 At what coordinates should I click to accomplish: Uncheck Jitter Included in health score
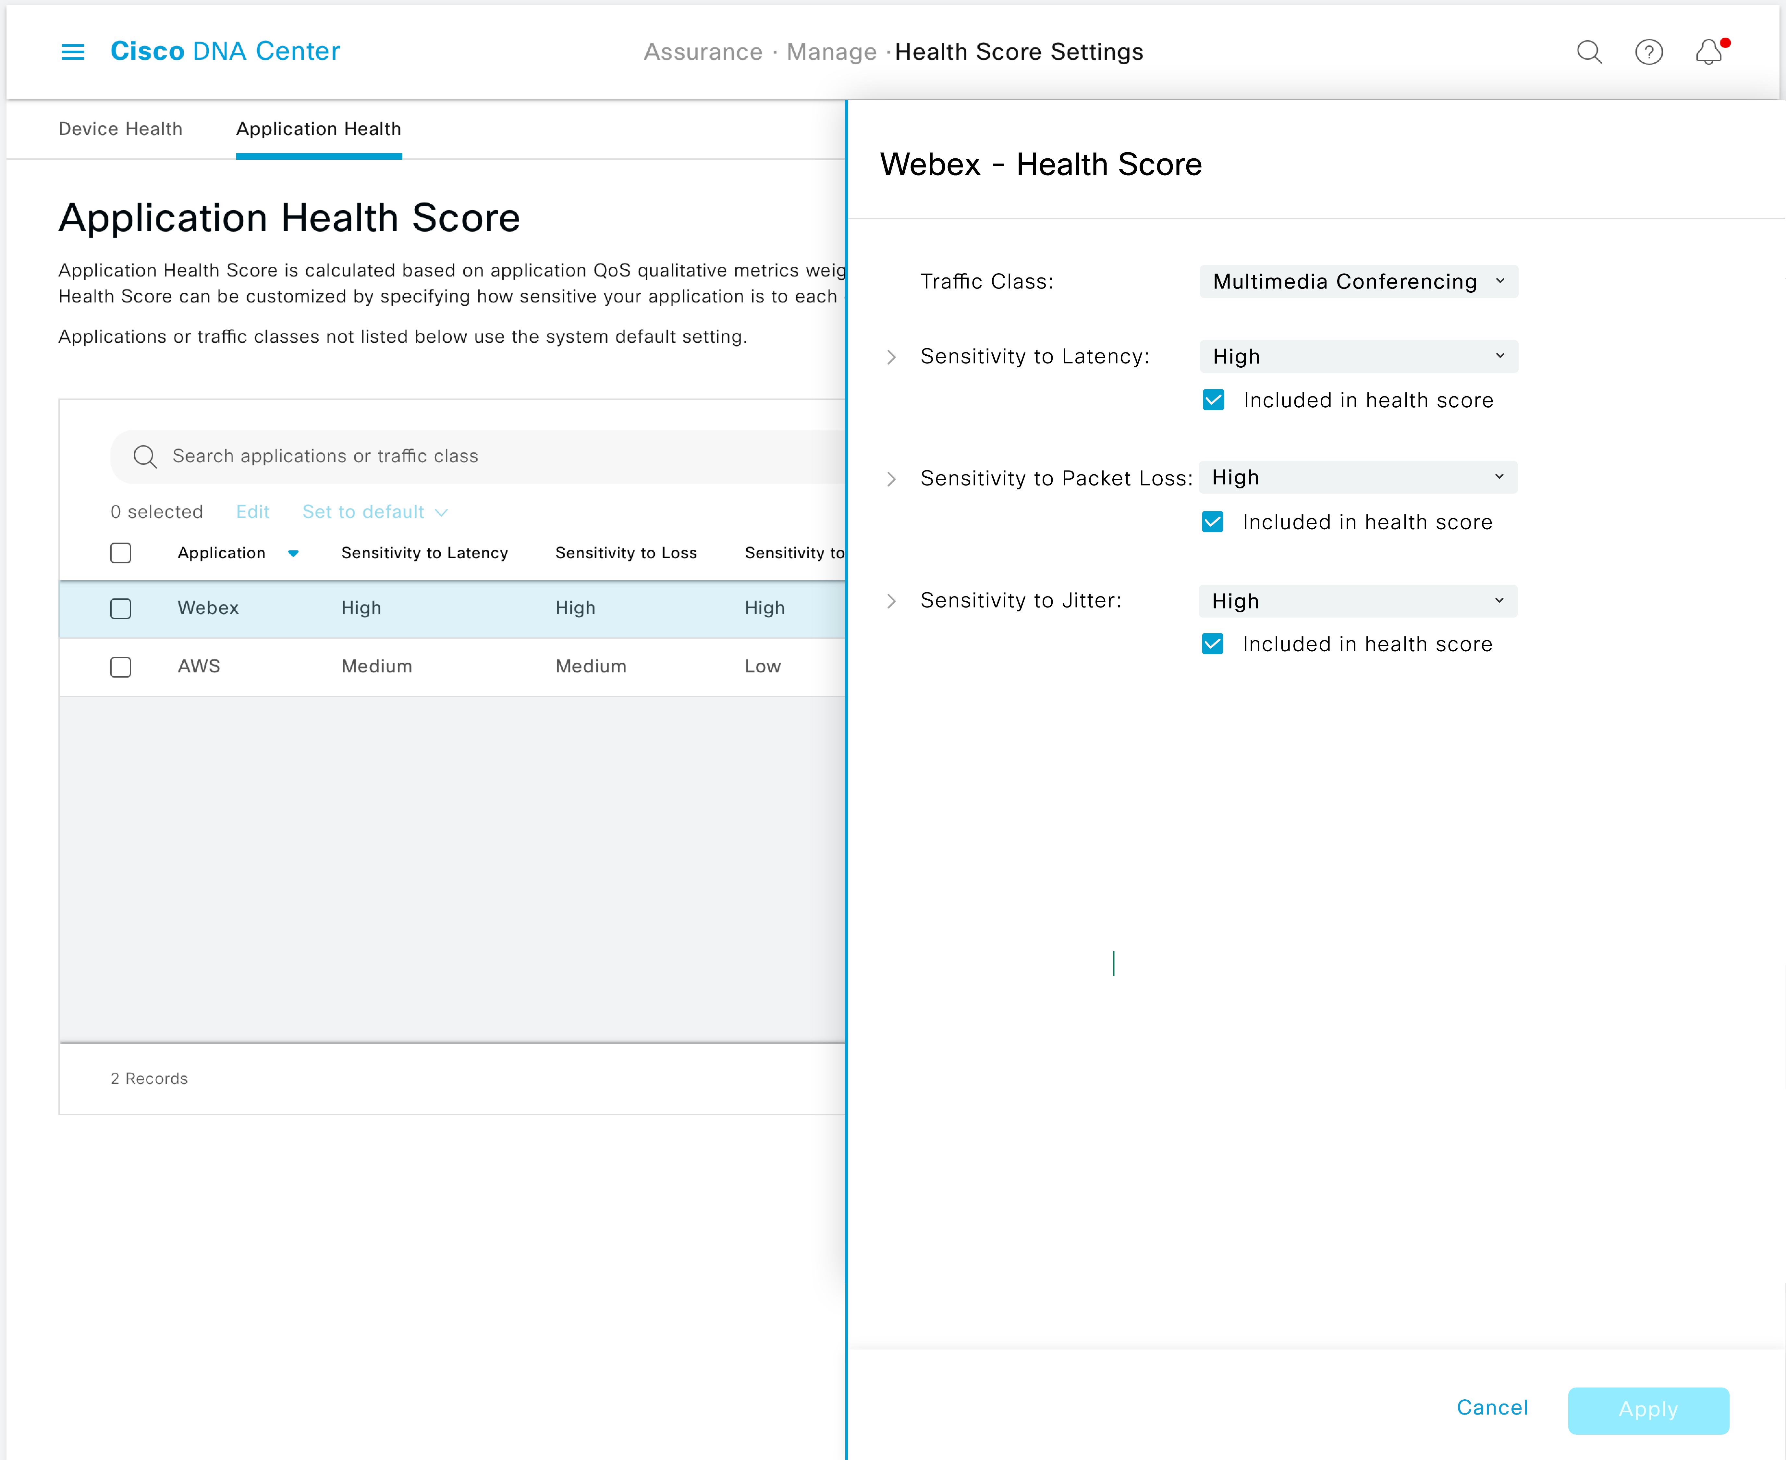[x=1213, y=644]
